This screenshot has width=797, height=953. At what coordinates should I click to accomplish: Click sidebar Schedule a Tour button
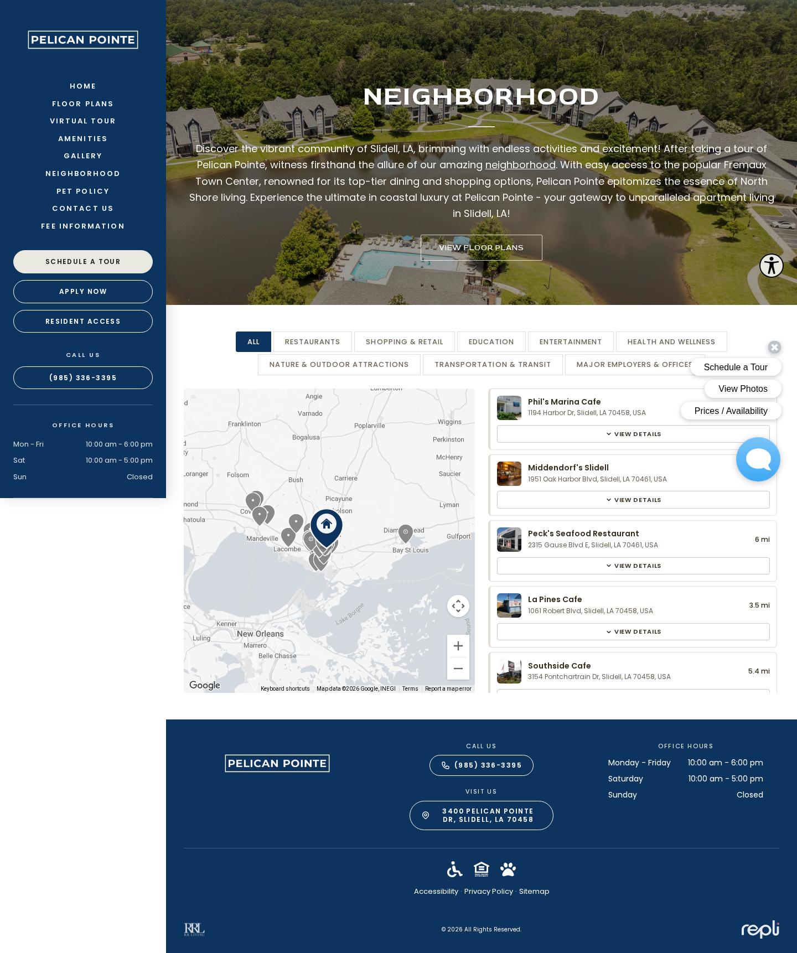[83, 262]
